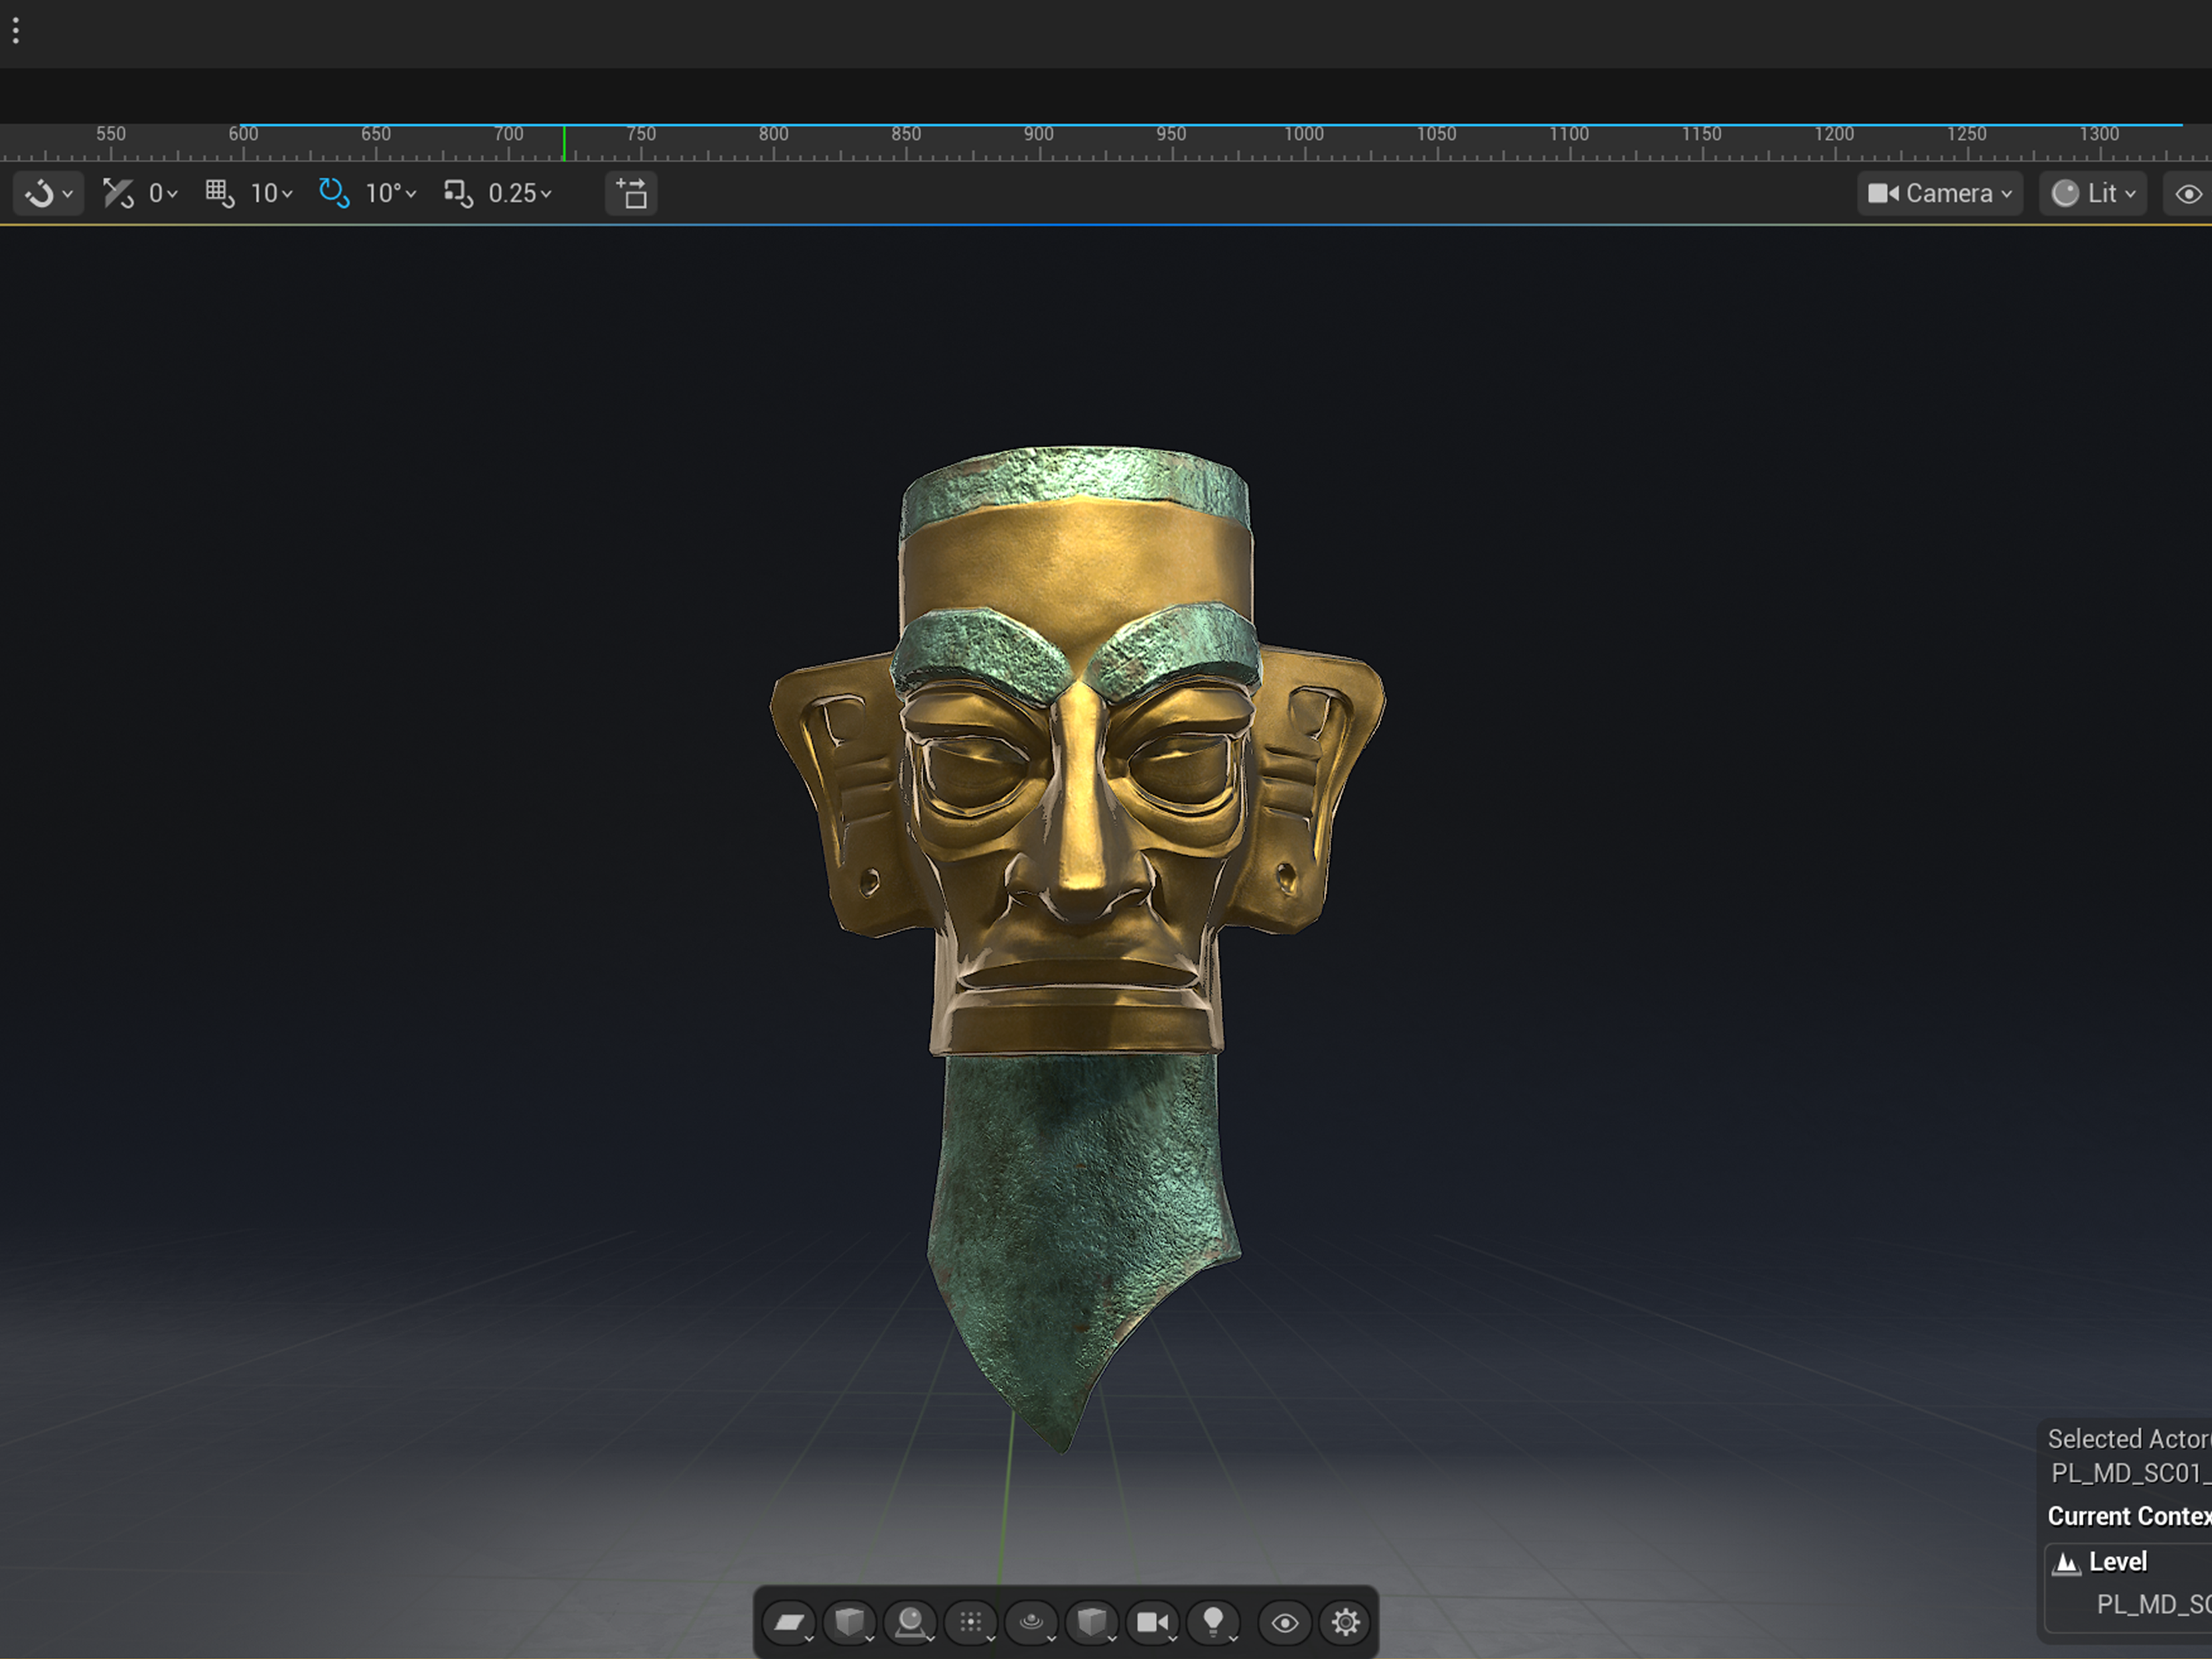Screen dimensions: 2212x1659
Task: Click the camera placement icon in bottom toolbar
Action: (1152, 1622)
